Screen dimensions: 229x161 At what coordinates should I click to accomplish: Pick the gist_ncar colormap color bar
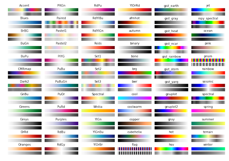171,48
